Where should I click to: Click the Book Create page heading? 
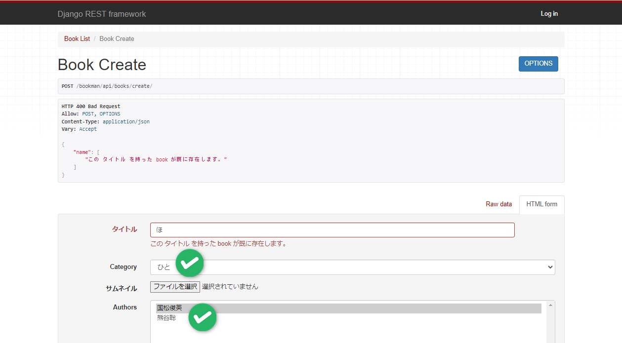(102, 65)
